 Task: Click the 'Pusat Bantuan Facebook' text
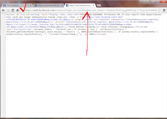pos(82,27)
